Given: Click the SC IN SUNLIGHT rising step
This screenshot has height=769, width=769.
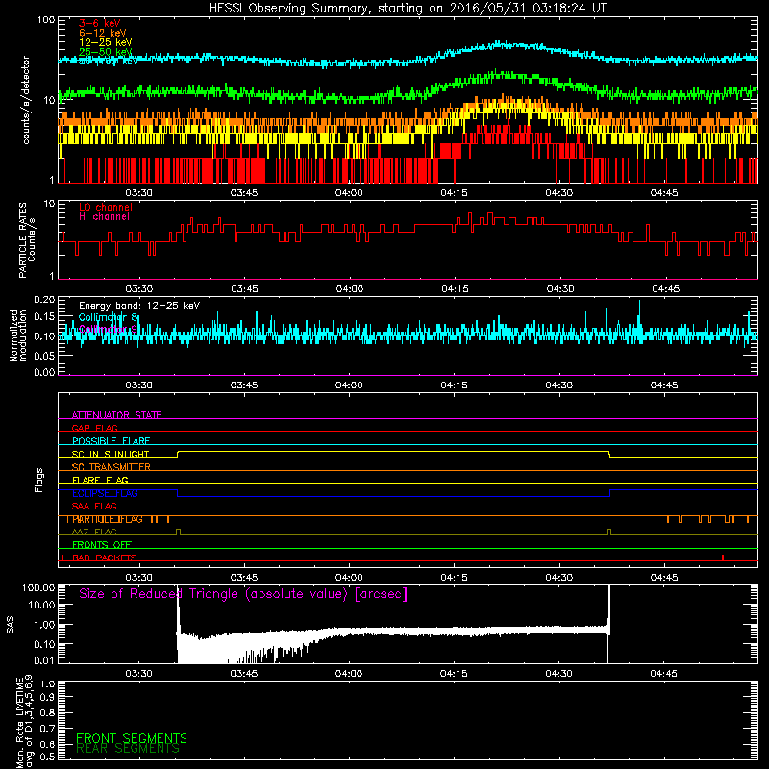Looking at the screenshot, I should [x=178, y=454].
